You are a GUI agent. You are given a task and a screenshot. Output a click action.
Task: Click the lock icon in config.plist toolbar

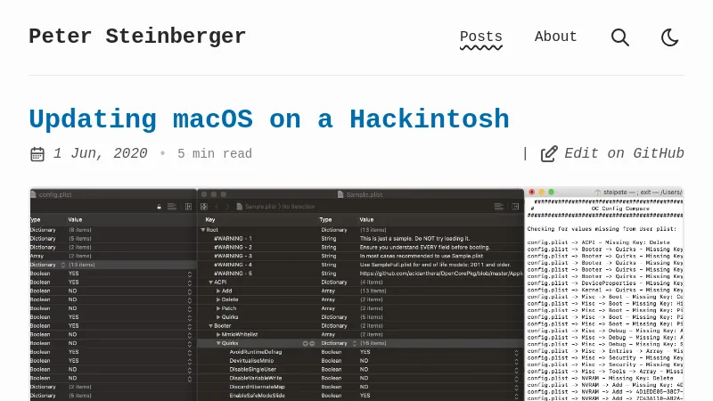(x=159, y=207)
